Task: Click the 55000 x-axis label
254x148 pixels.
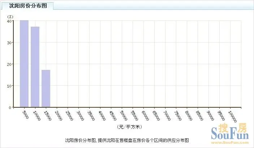Action: [134, 116]
